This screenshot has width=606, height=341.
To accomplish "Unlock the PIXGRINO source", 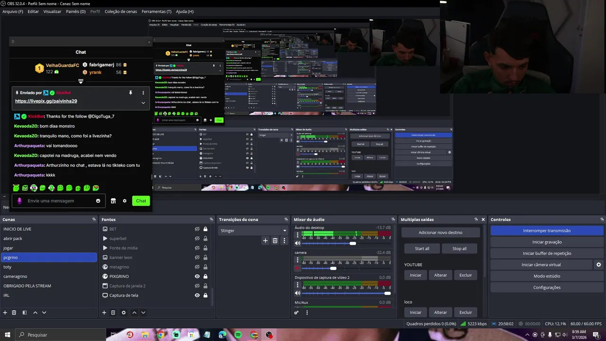I will tap(205, 276).
